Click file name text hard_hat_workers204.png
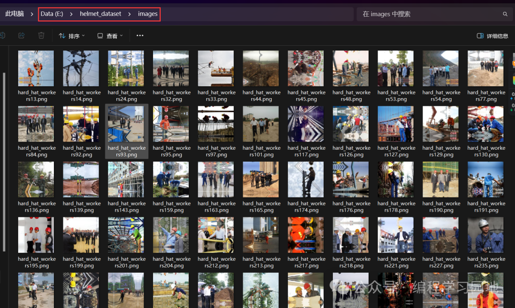 tap(172, 262)
